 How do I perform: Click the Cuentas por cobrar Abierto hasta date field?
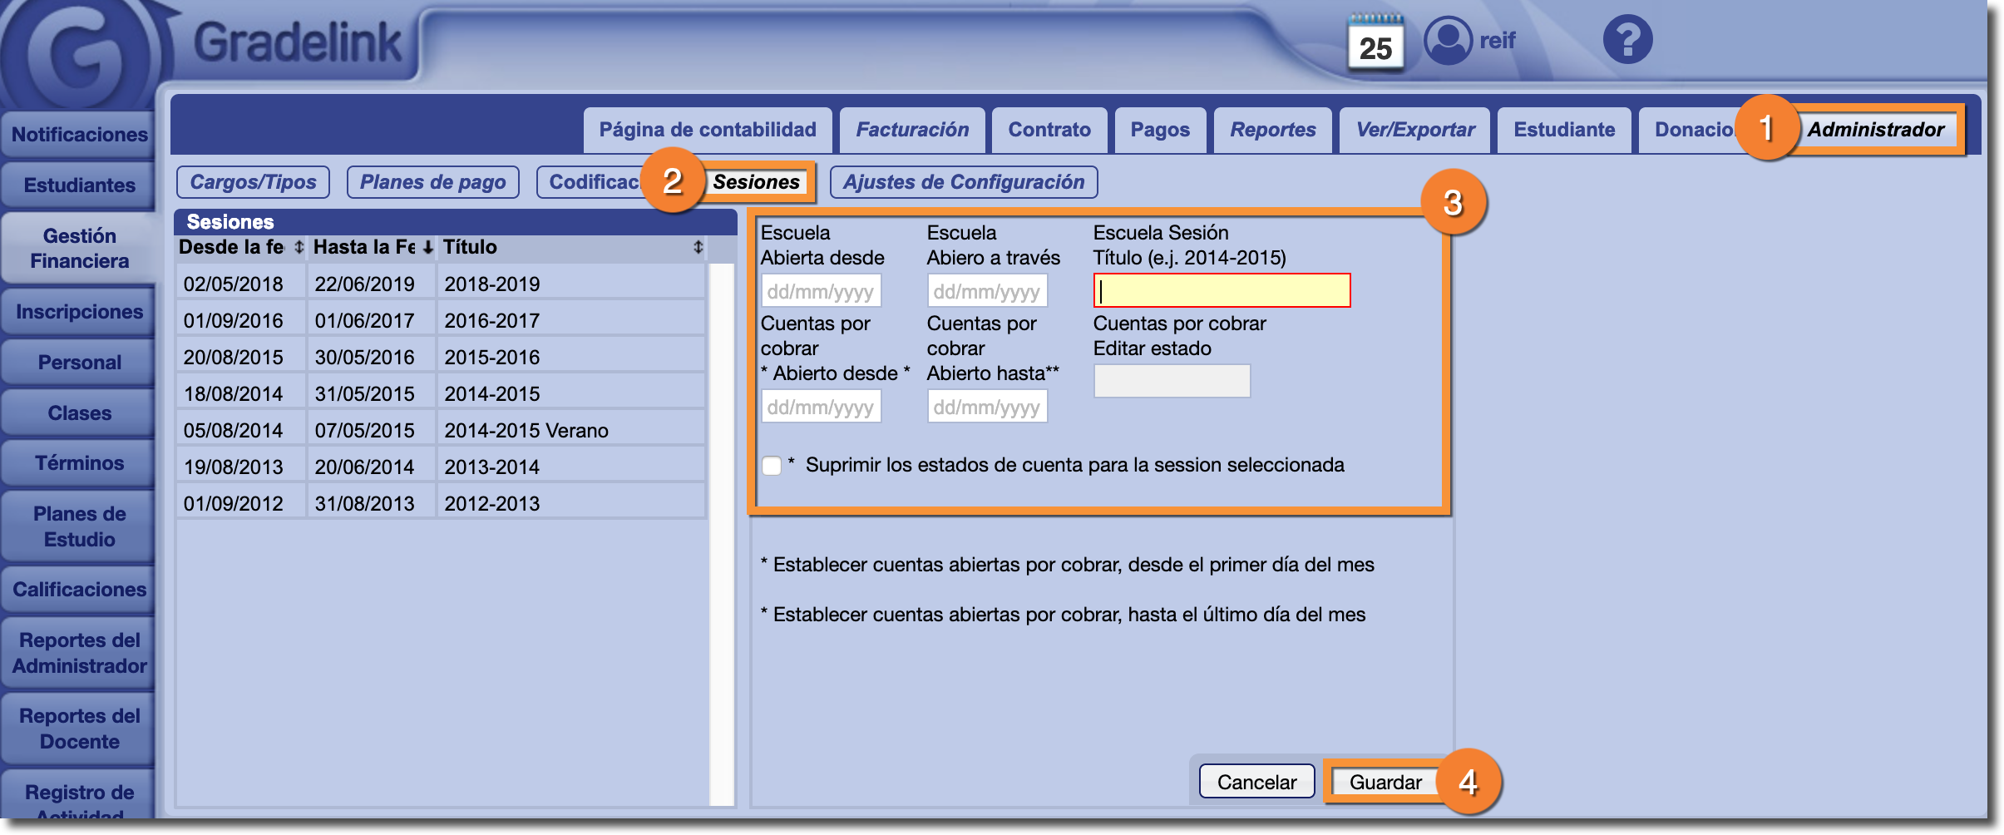click(986, 407)
